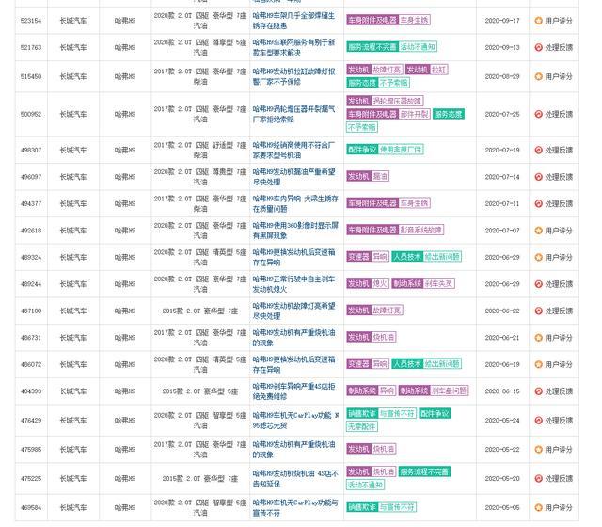This screenshot has width=602, height=527.
Task: Click the date 2020-06-15
Action: (x=502, y=391)
